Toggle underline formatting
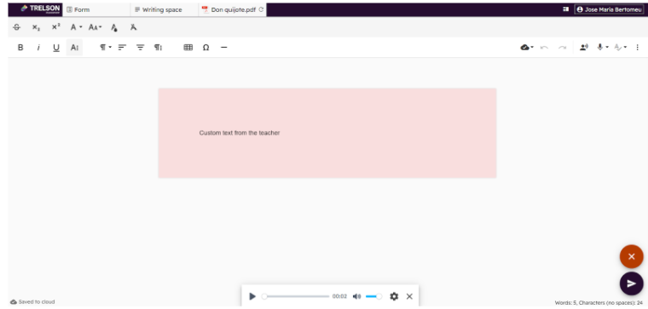The image size is (648, 309). point(56,48)
